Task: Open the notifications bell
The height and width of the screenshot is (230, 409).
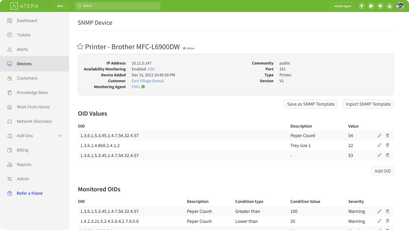Action: click(x=380, y=6)
